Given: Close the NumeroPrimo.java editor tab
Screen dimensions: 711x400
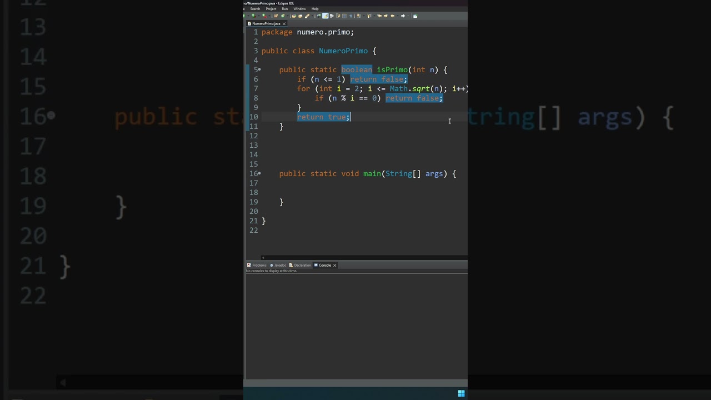Looking at the screenshot, I should 284,24.
